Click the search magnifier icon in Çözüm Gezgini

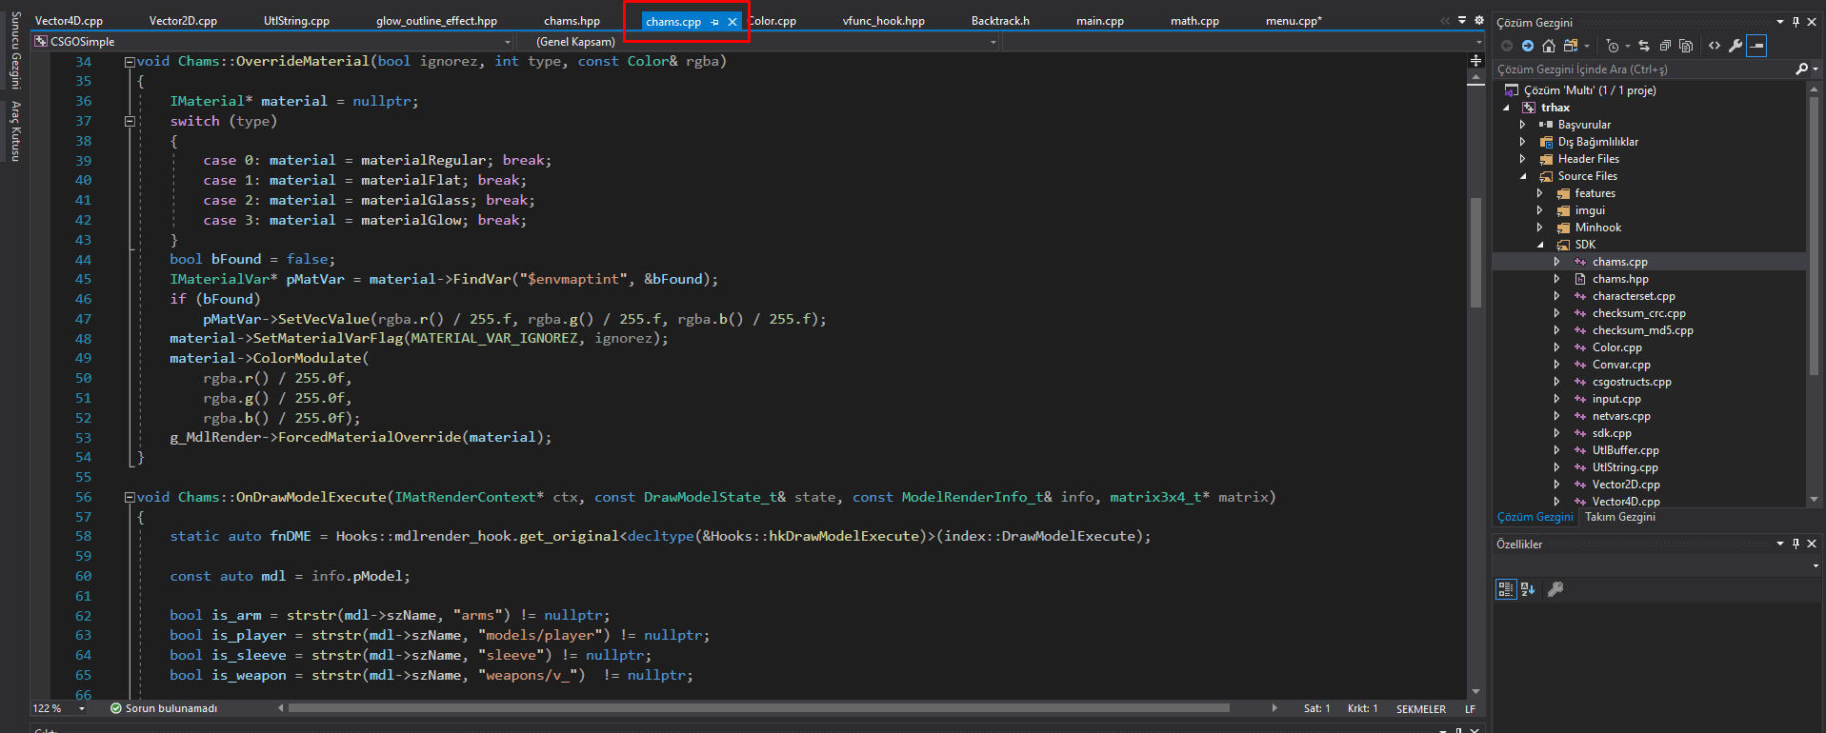point(1801,69)
